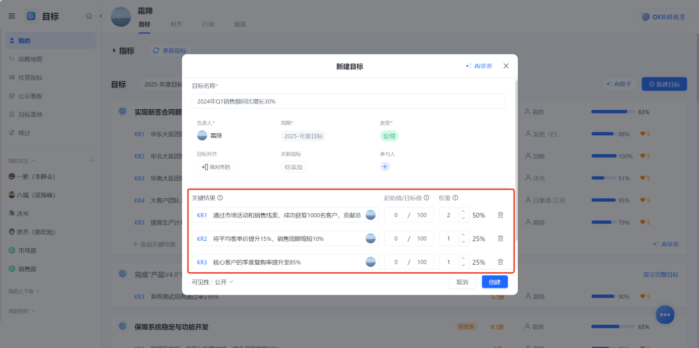Edit the 目标名称 input field
Image resolution: width=699 pixels, height=348 pixels.
click(348, 101)
